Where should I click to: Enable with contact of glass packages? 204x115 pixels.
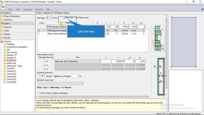40,93
